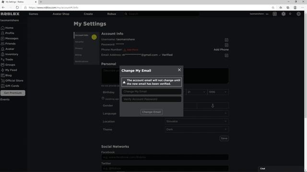Click the edit email address icon
The image size is (307, 172).
(226, 55)
